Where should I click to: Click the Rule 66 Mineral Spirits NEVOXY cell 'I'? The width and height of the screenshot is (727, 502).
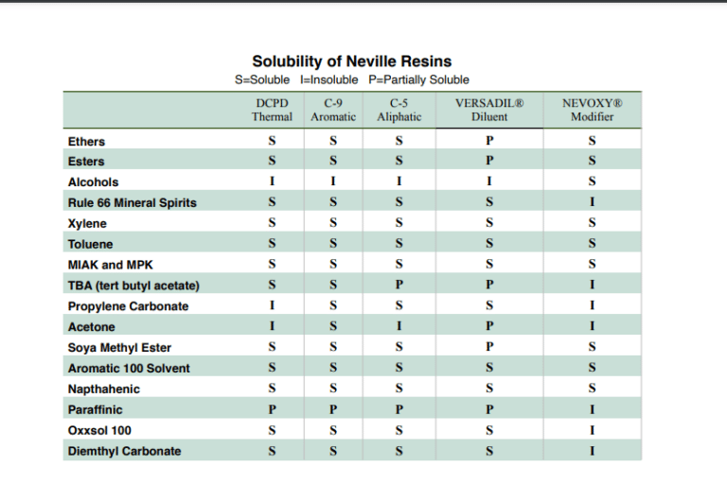click(x=592, y=202)
